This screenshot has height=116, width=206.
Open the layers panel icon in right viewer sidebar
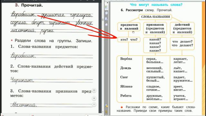pos(107,24)
